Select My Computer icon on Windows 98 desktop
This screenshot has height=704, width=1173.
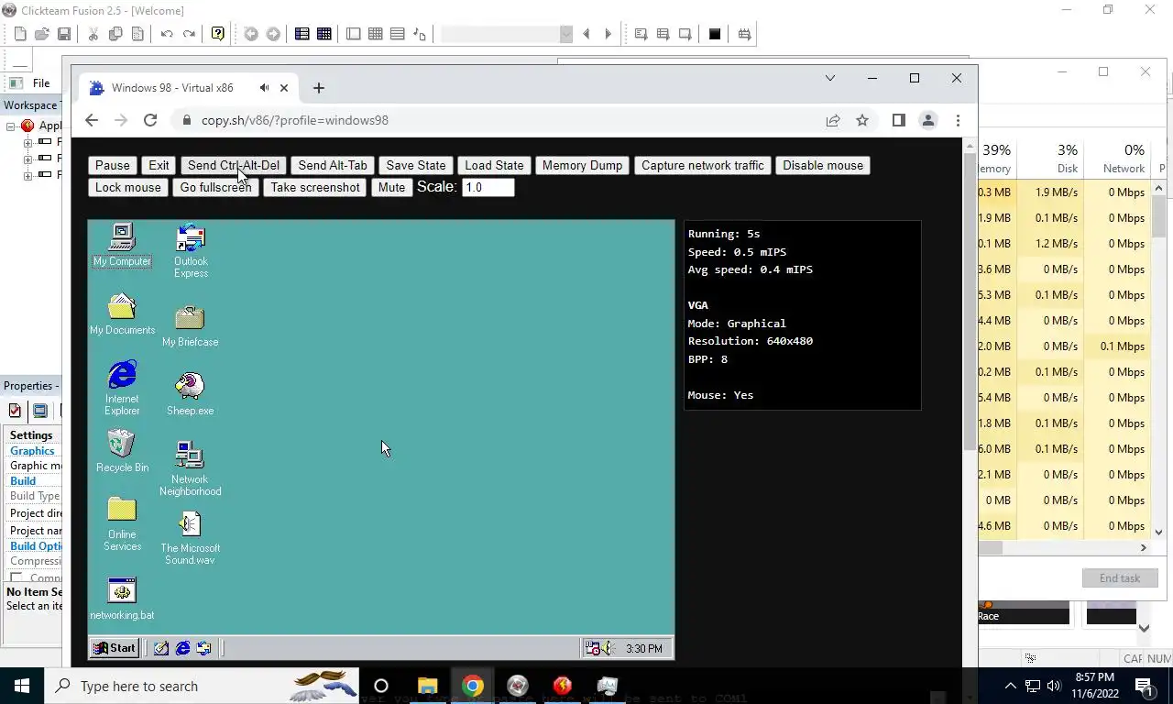[122, 246]
